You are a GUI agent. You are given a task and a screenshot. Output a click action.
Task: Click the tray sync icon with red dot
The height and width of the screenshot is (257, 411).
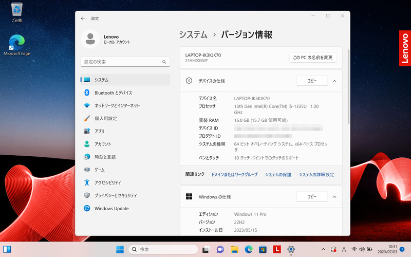(333, 249)
